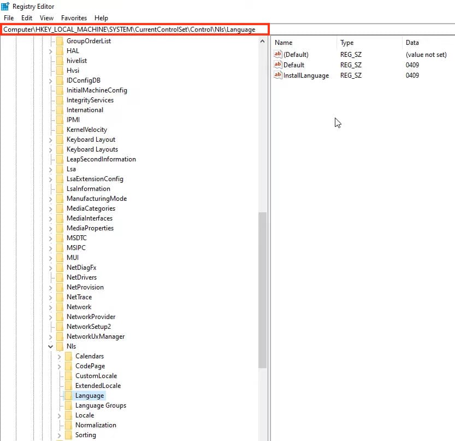Select the MediaProperties key
The image size is (455, 441).
(90, 228)
